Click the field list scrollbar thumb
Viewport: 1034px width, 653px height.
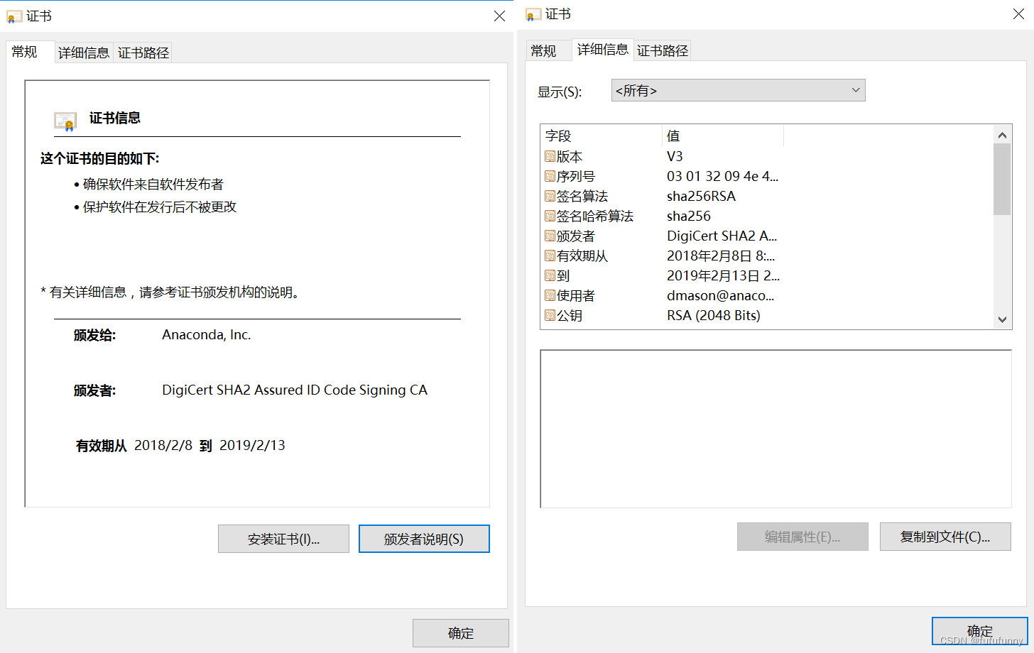pos(1002,179)
